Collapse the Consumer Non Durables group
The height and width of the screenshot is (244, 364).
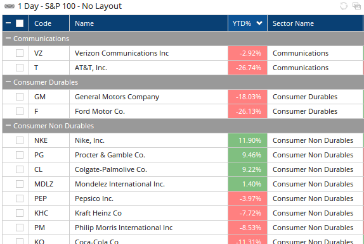8,125
